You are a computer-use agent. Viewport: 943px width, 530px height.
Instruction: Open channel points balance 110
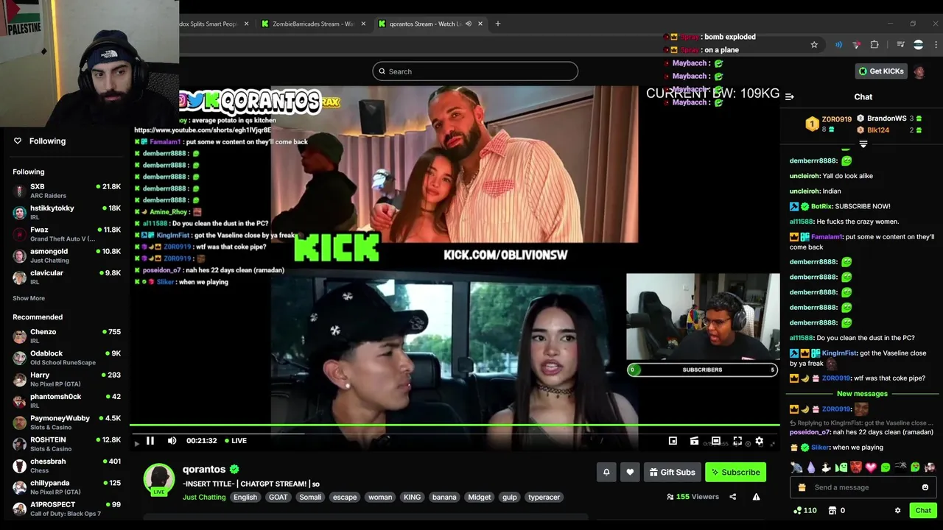[804, 510]
